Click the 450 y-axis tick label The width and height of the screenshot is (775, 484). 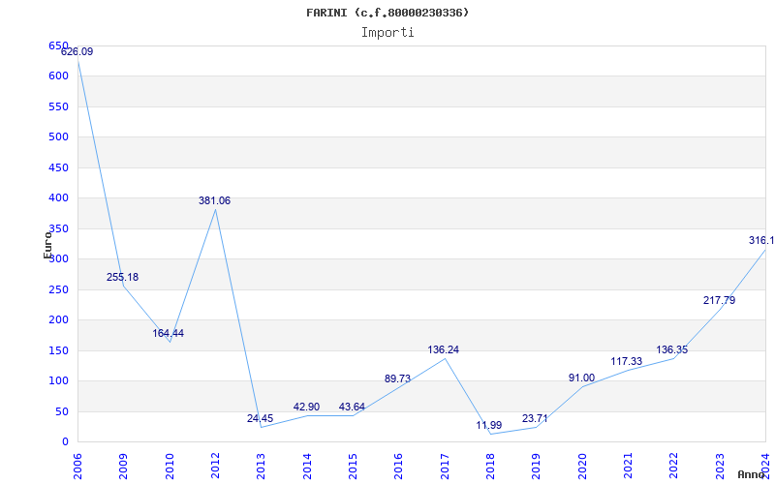pos(58,167)
